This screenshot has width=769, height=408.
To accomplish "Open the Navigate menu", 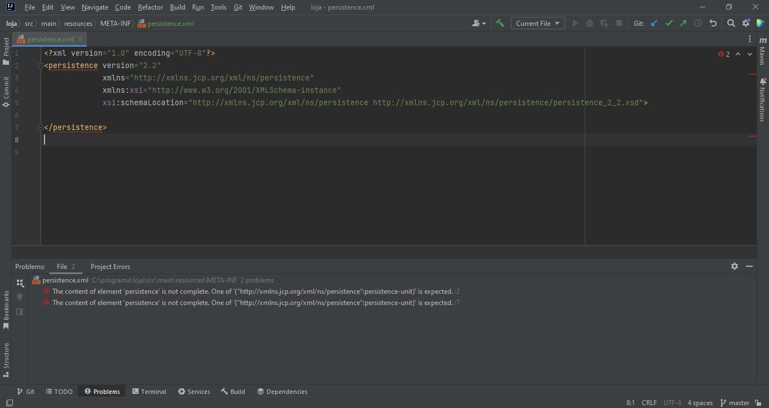I will (95, 7).
